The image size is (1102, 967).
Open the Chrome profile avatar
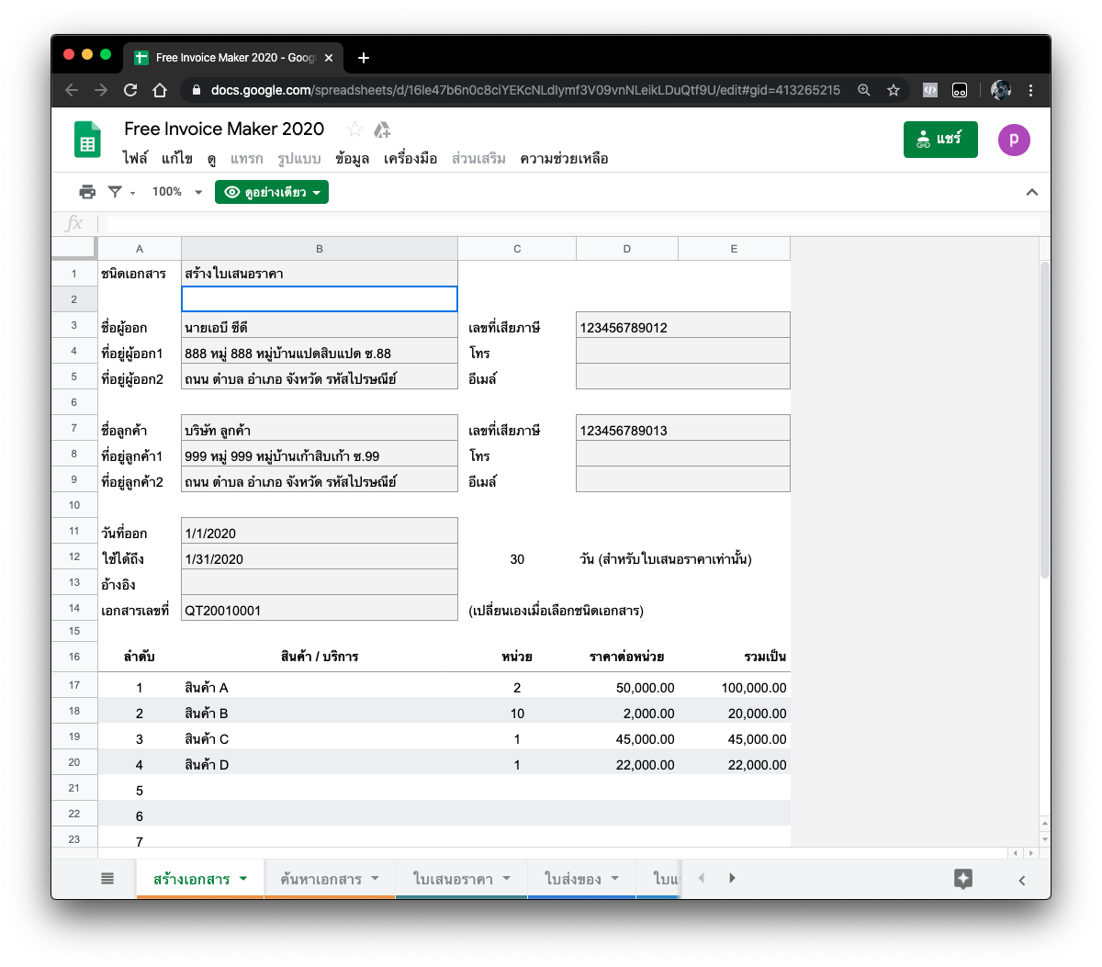[1001, 90]
